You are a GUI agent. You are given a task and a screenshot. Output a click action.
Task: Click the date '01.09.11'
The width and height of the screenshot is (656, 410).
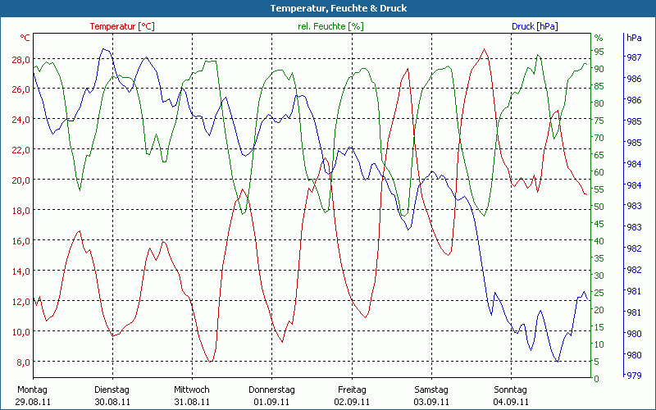coord(272,402)
